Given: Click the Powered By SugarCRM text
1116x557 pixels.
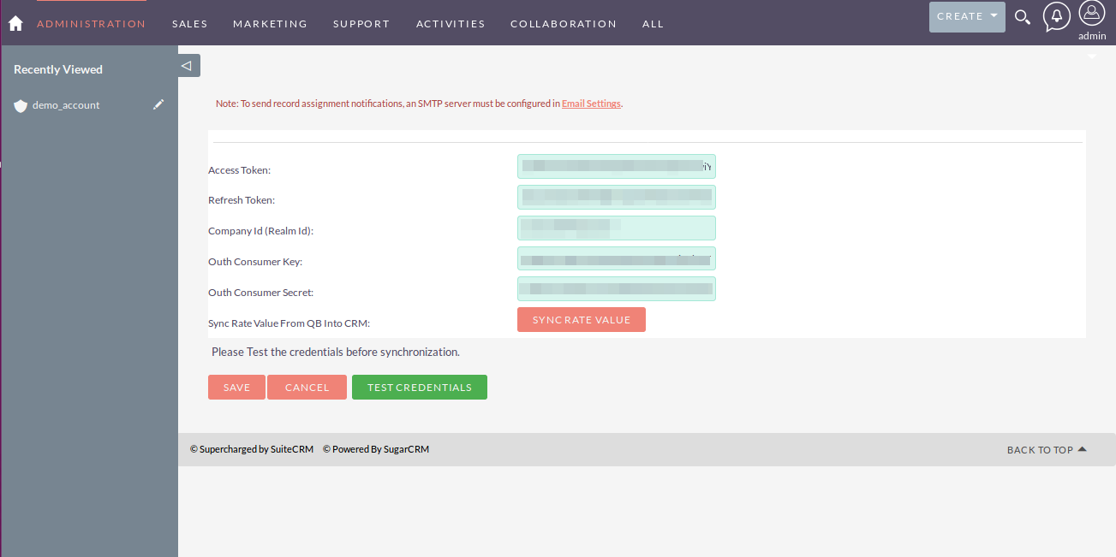Looking at the screenshot, I should coord(376,449).
